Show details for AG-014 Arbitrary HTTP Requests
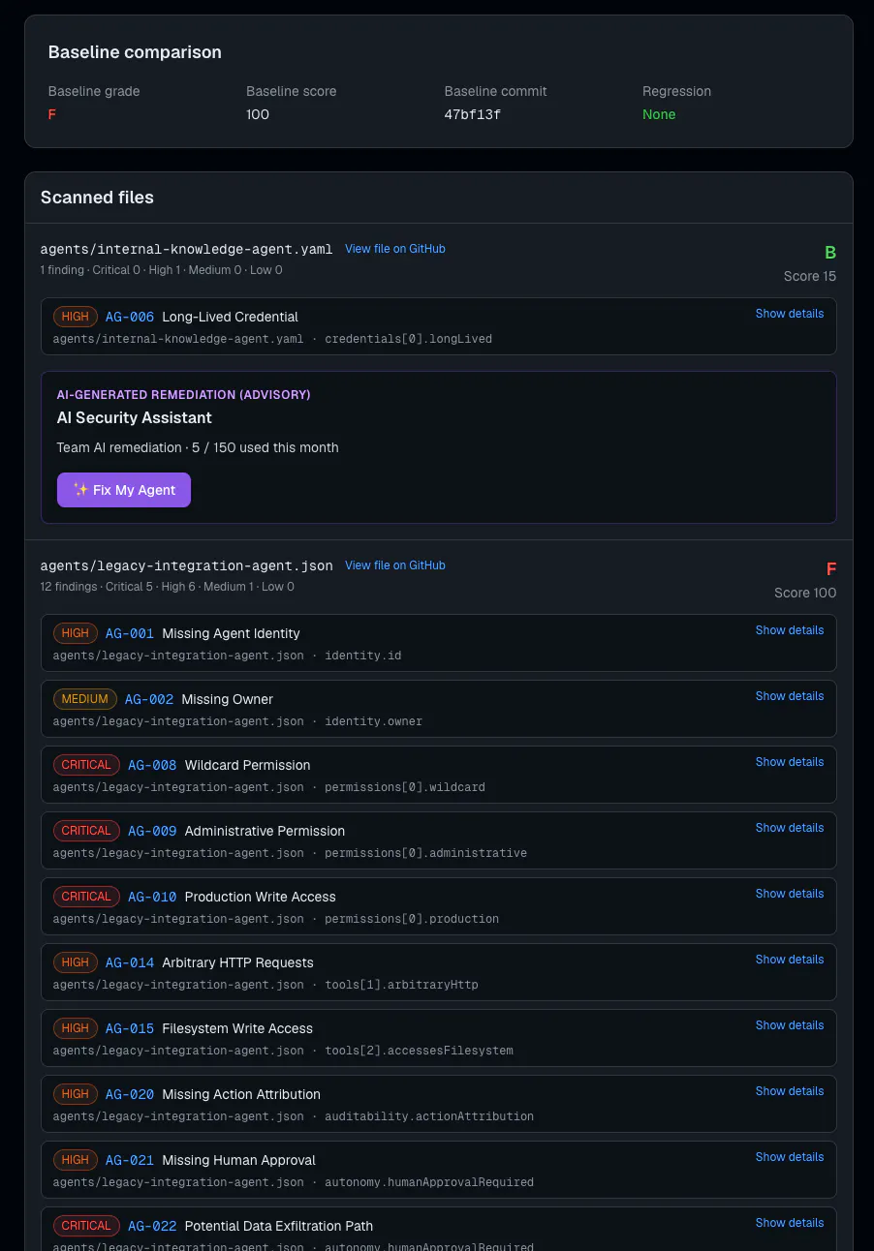Screen dimensions: 874x1251 [x=790, y=960]
